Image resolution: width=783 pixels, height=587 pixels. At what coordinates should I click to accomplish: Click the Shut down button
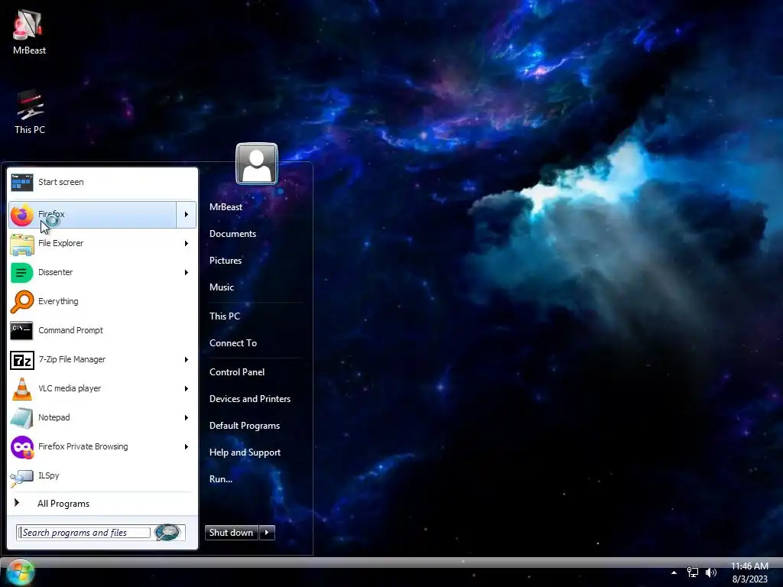[x=232, y=533]
